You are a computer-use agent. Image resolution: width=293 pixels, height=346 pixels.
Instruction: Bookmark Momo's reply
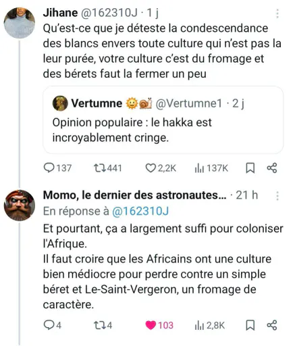point(250,325)
